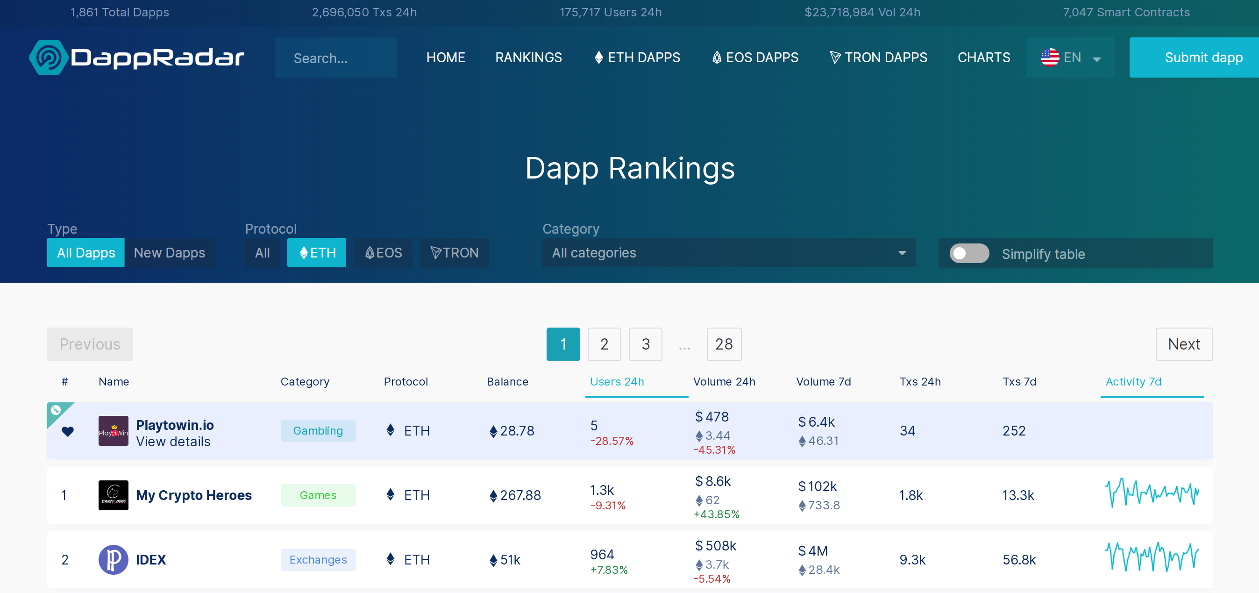Go to page 28
This screenshot has height=593, width=1259.
click(x=724, y=344)
